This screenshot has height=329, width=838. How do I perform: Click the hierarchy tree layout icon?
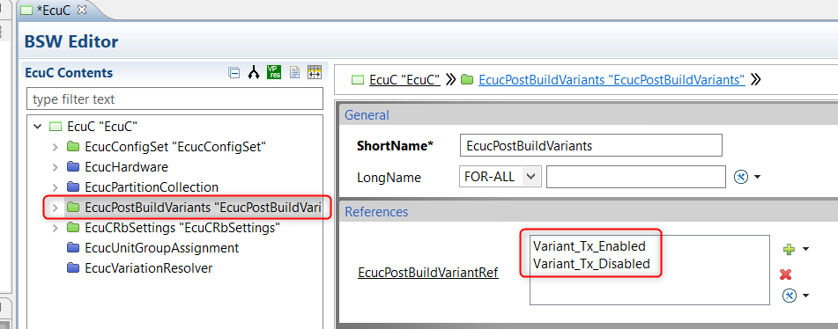pyautogui.click(x=253, y=73)
